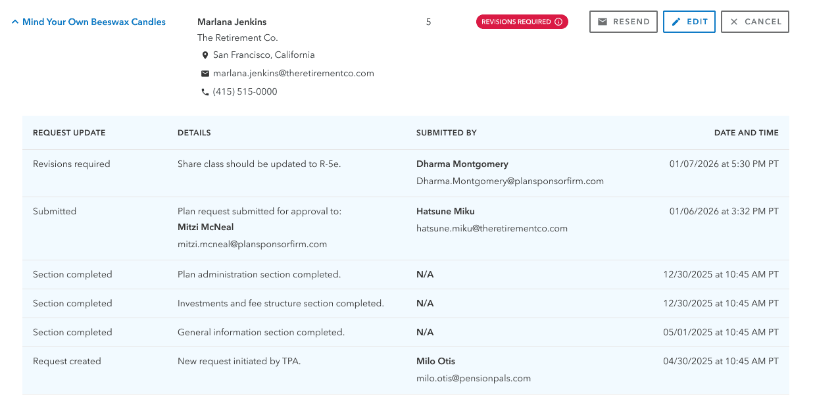Viewport: 813px width, 405px height.
Task: Click General information section completed detail
Action: [261, 333]
